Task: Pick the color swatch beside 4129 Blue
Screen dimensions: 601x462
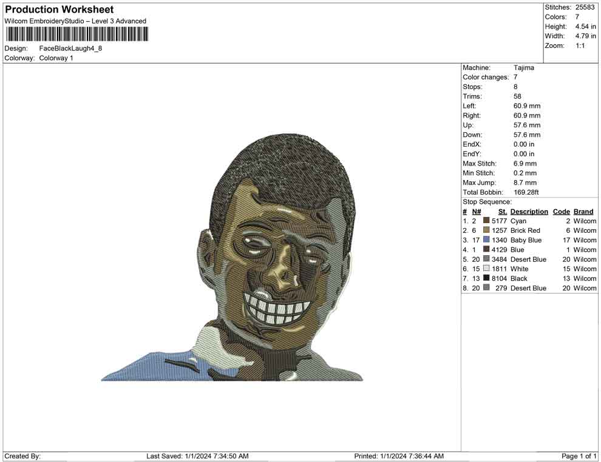Action: tap(486, 249)
